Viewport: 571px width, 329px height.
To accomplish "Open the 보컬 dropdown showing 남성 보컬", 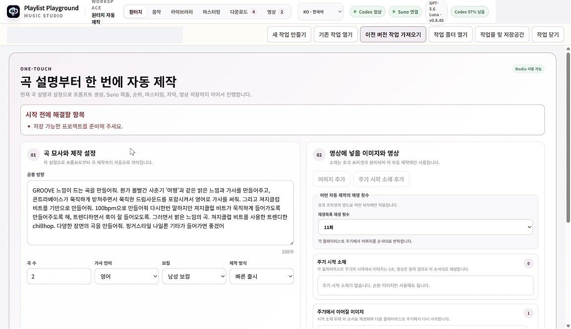I will 194,276.
